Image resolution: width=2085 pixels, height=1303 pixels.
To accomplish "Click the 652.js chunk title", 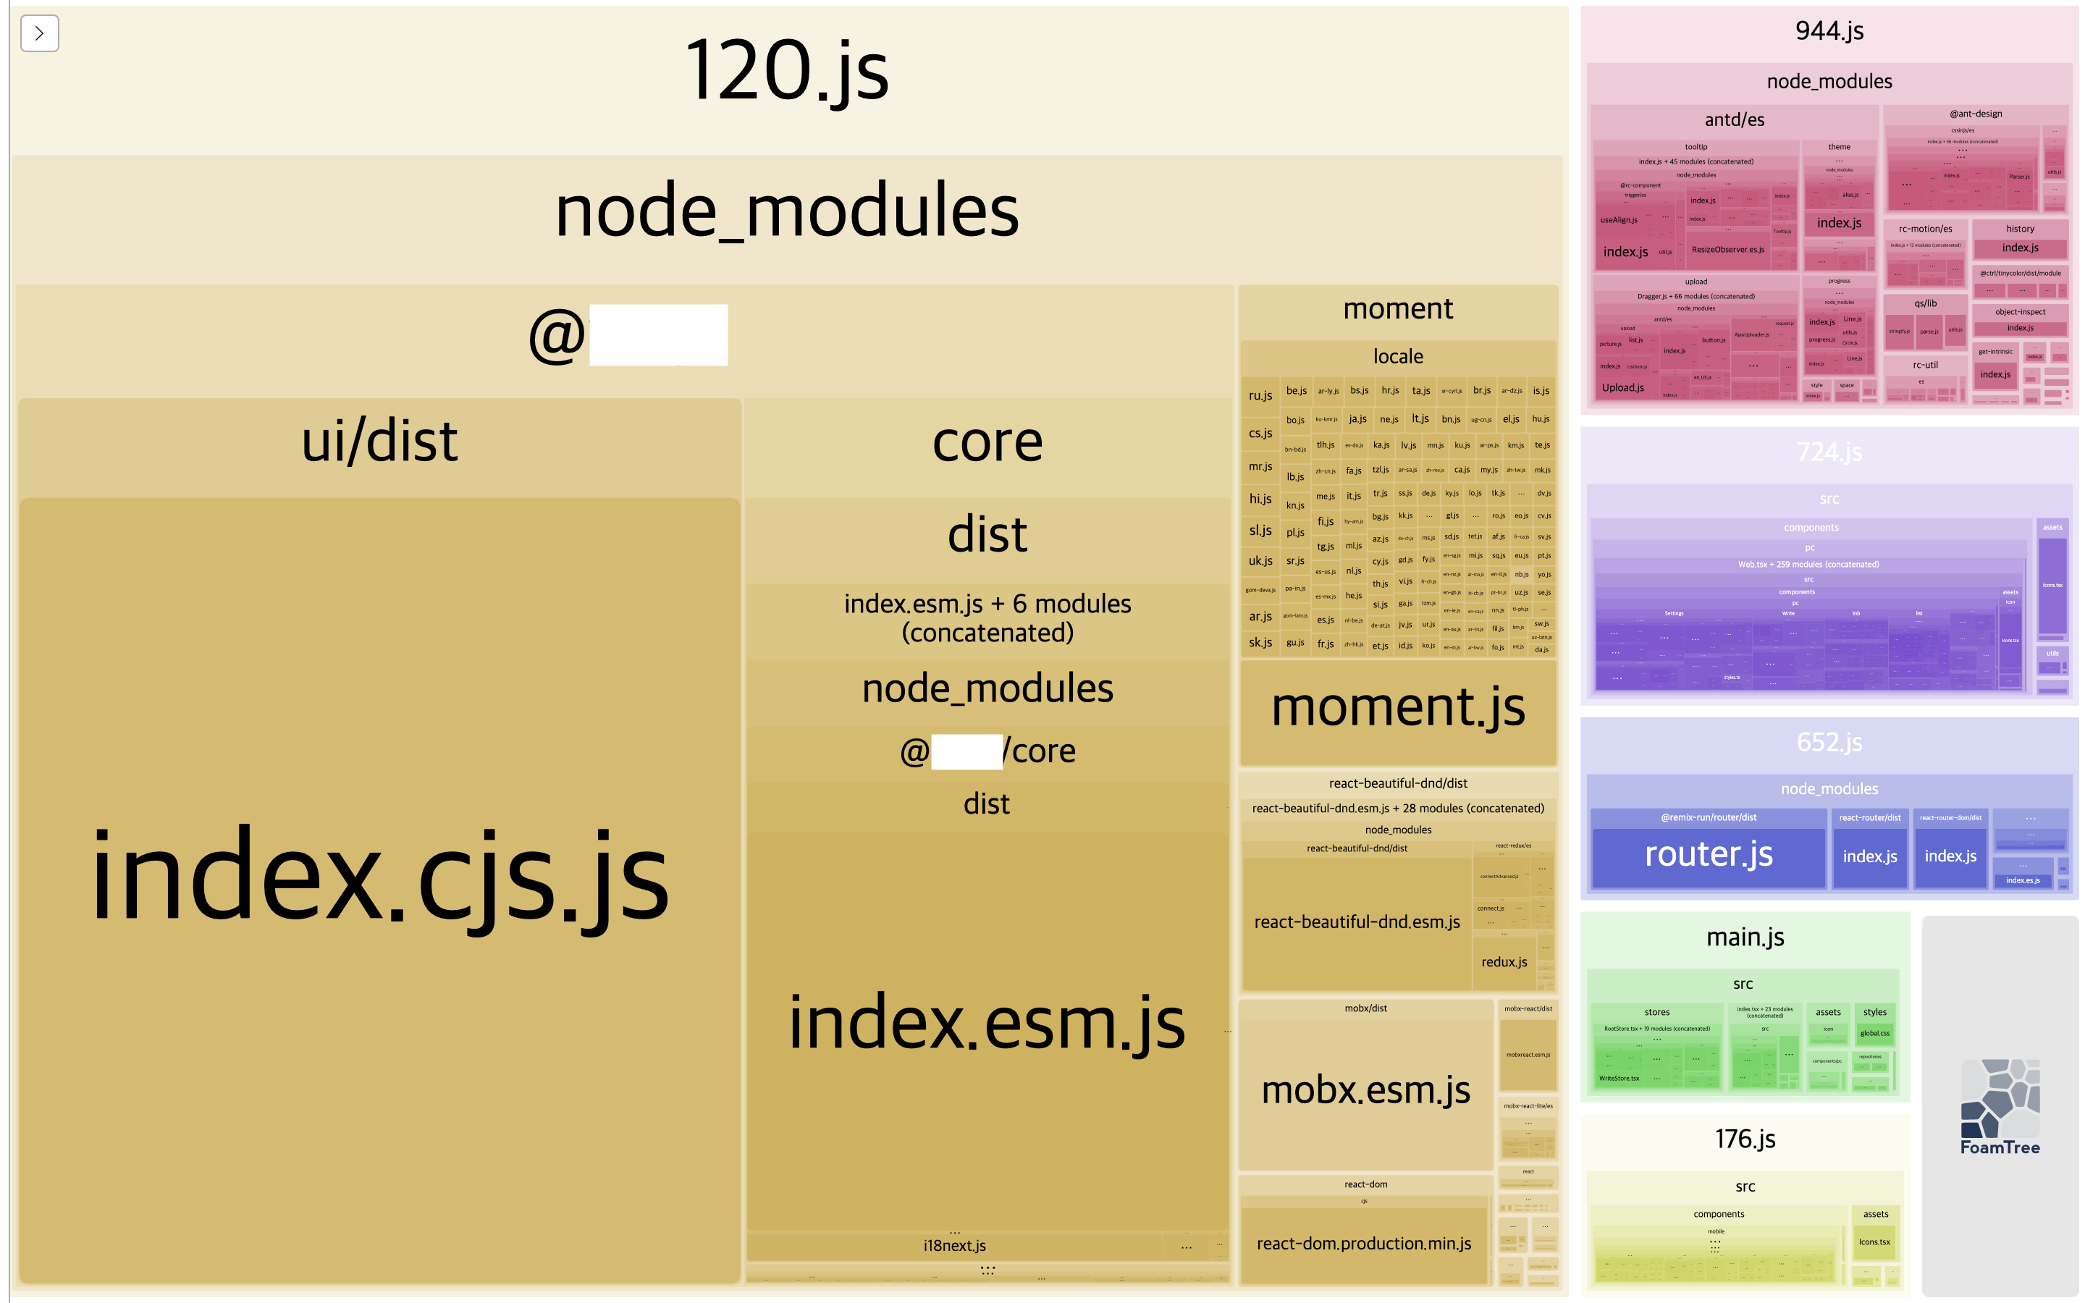I will coord(1829,742).
